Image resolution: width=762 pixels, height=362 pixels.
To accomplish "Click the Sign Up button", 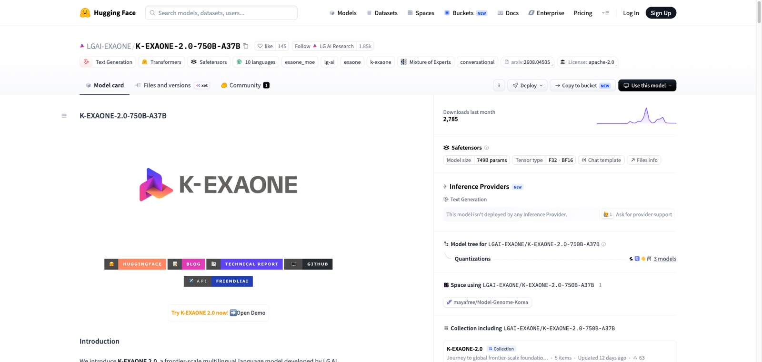I will coord(661,13).
